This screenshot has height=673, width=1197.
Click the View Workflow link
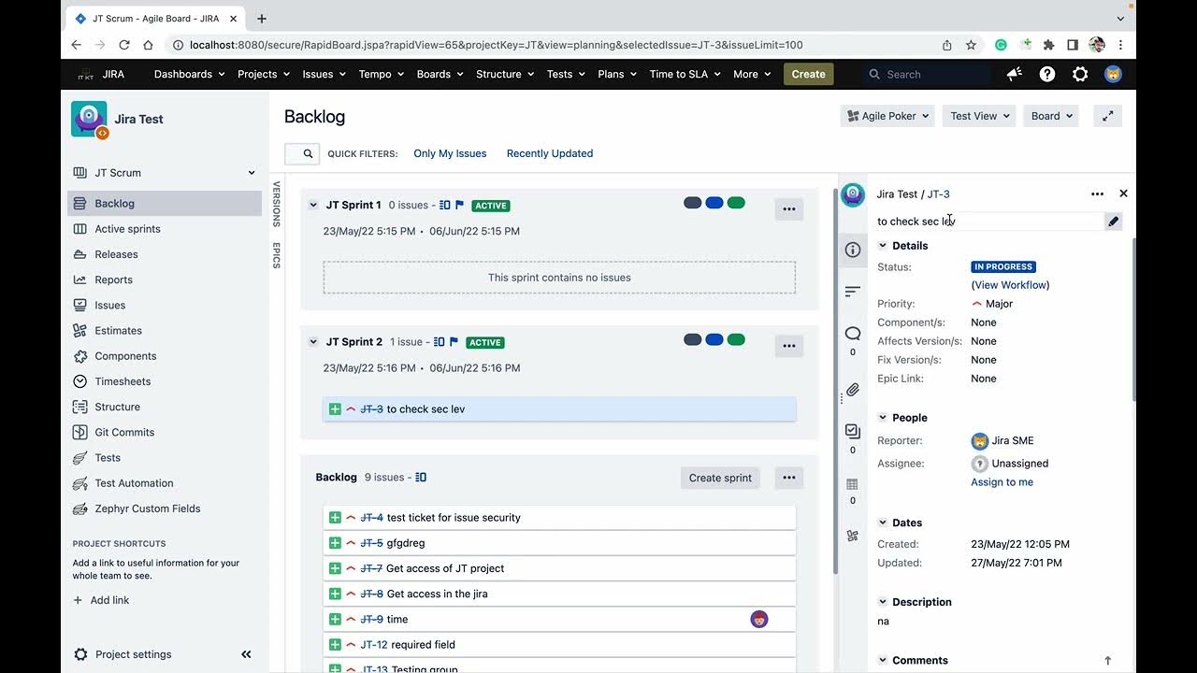[1011, 285]
